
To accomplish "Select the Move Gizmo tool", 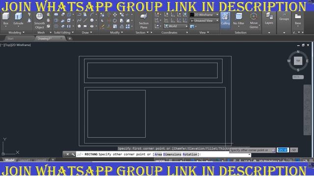I will click(254, 21).
